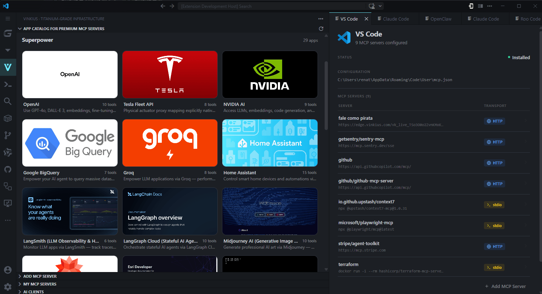Expand the Add MCP Server section
The image size is (542, 294).
coord(40,276)
